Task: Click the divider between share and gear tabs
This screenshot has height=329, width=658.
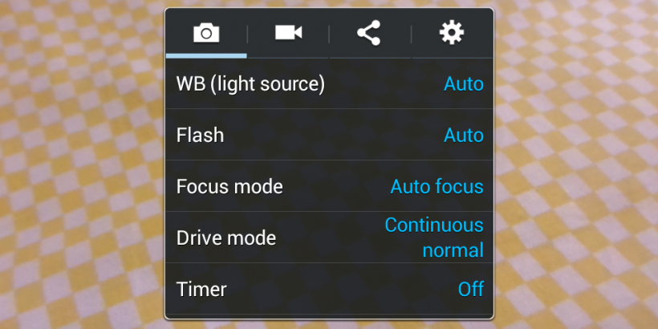Action: (411, 34)
